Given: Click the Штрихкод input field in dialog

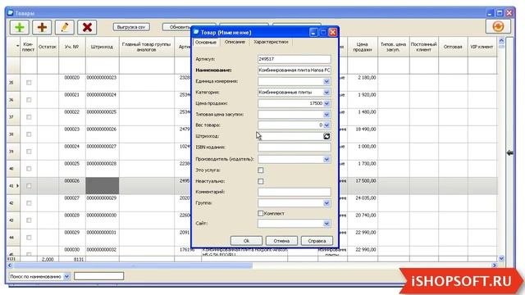Looking at the screenshot, I should pyautogui.click(x=290, y=136).
